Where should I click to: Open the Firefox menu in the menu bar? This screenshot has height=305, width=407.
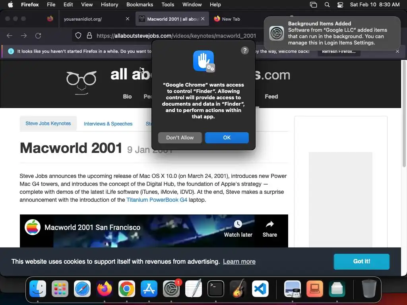click(30, 4)
